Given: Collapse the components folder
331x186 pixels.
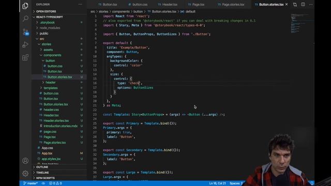Looking at the screenshot, I should [x=52, y=55].
